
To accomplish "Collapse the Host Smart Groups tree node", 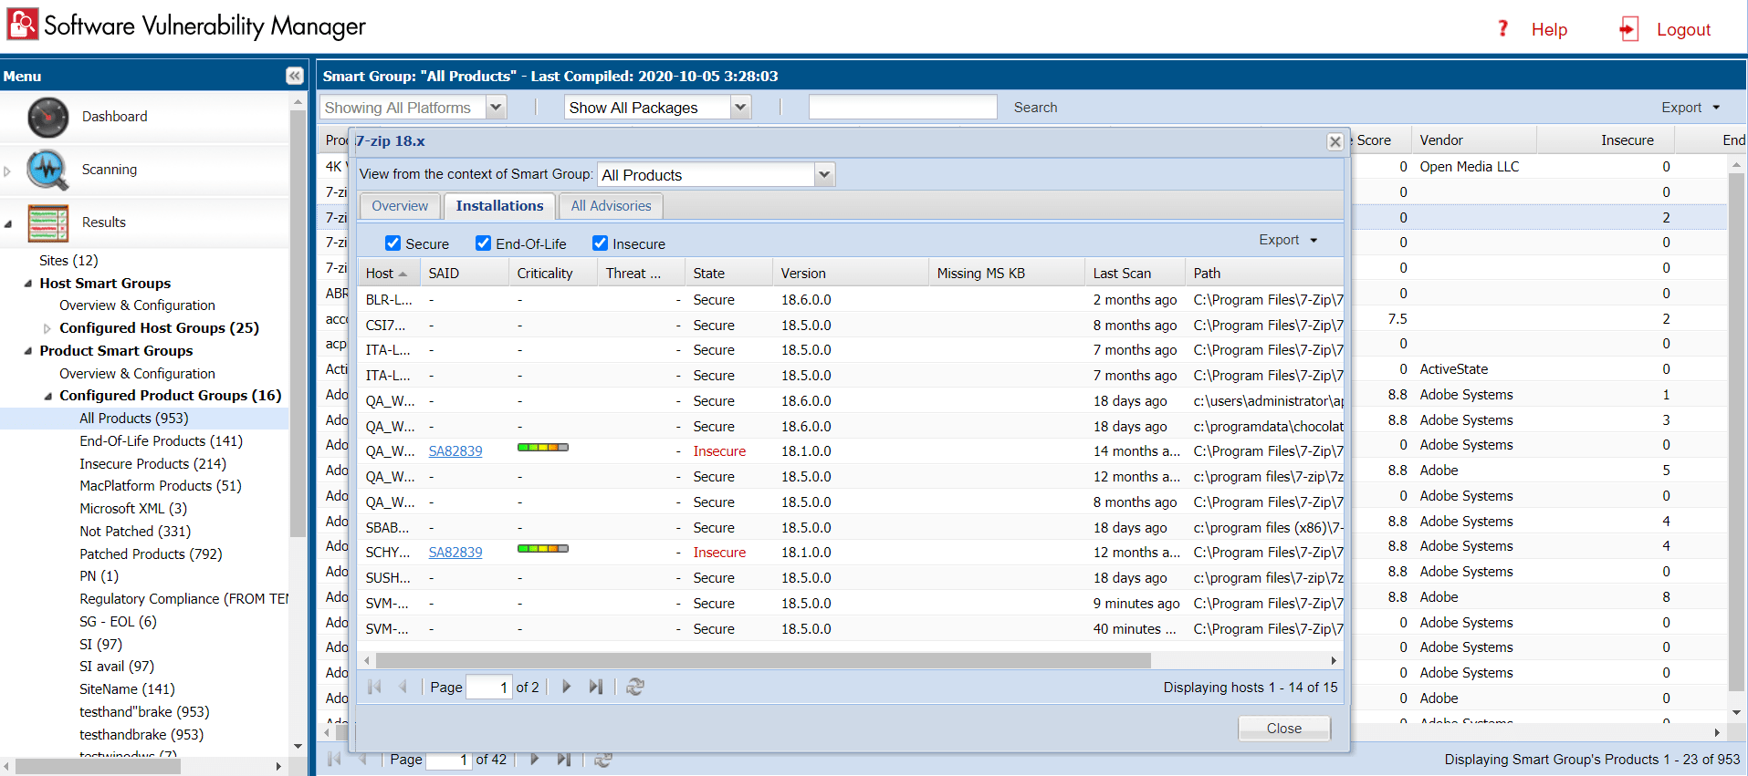I will point(27,284).
